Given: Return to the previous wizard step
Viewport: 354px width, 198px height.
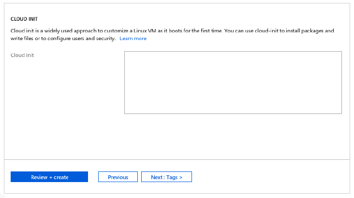Looking at the screenshot, I should point(118,177).
